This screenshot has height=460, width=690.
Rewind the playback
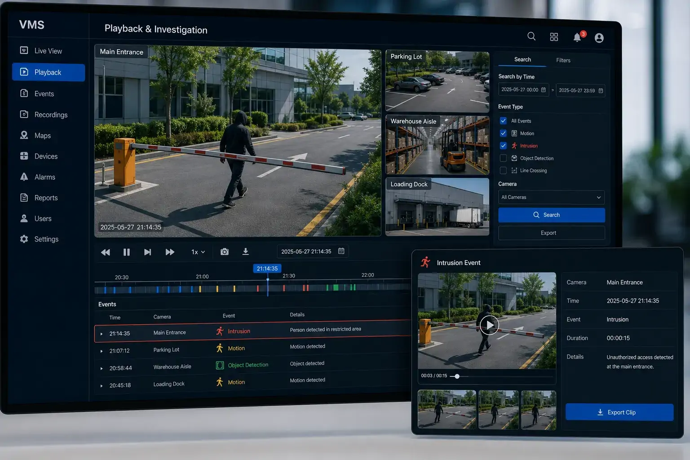[x=106, y=252]
